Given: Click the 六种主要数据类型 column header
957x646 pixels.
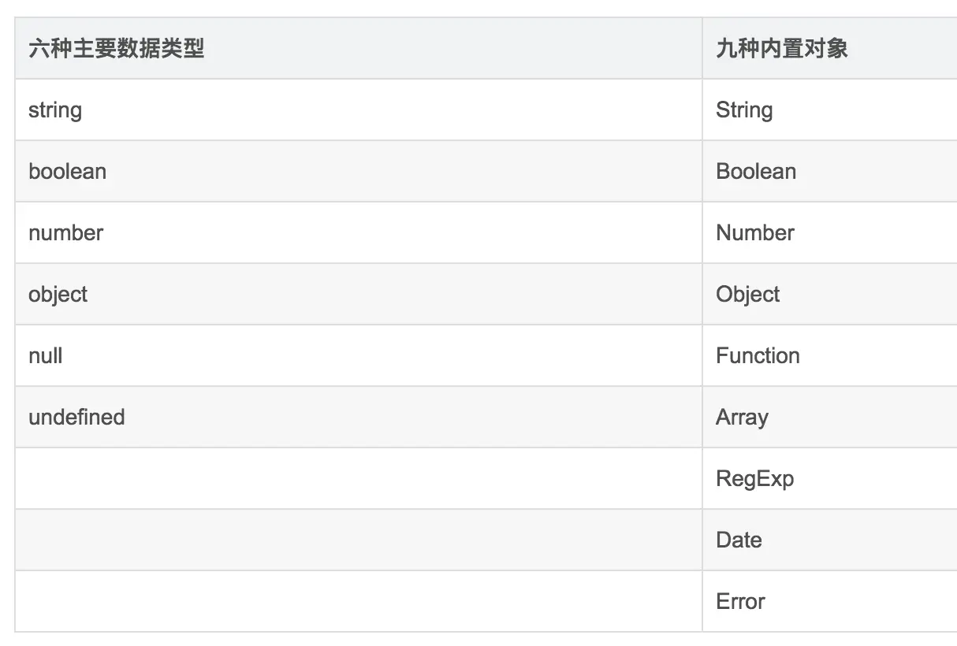Looking at the screenshot, I should coord(358,48).
